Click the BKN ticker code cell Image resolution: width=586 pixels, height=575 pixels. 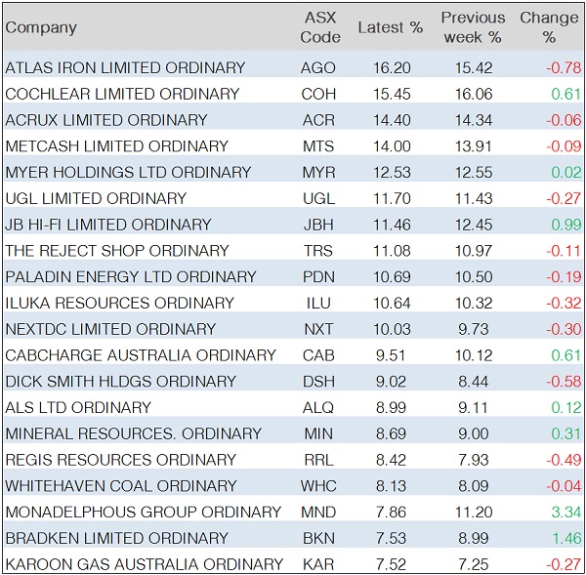coord(319,538)
